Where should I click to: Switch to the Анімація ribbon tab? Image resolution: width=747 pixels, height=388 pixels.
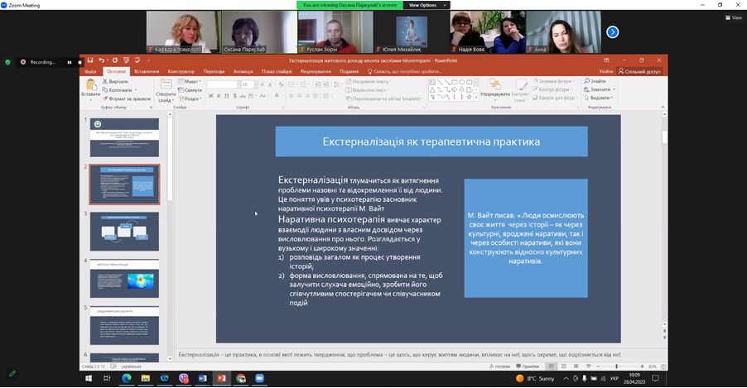pyautogui.click(x=243, y=72)
